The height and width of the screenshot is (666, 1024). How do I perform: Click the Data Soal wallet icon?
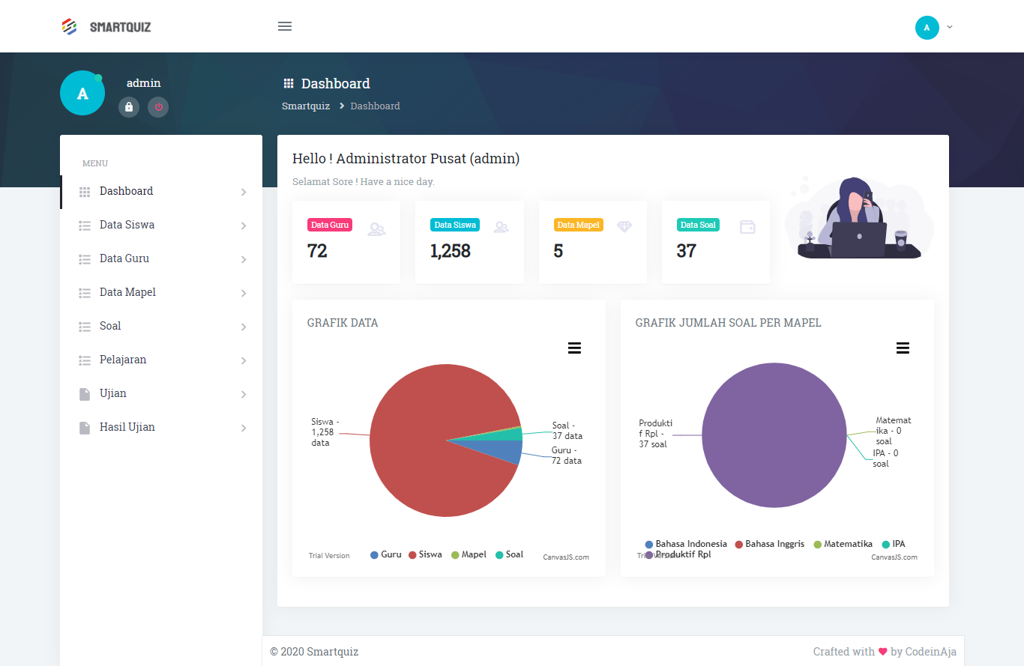(747, 226)
